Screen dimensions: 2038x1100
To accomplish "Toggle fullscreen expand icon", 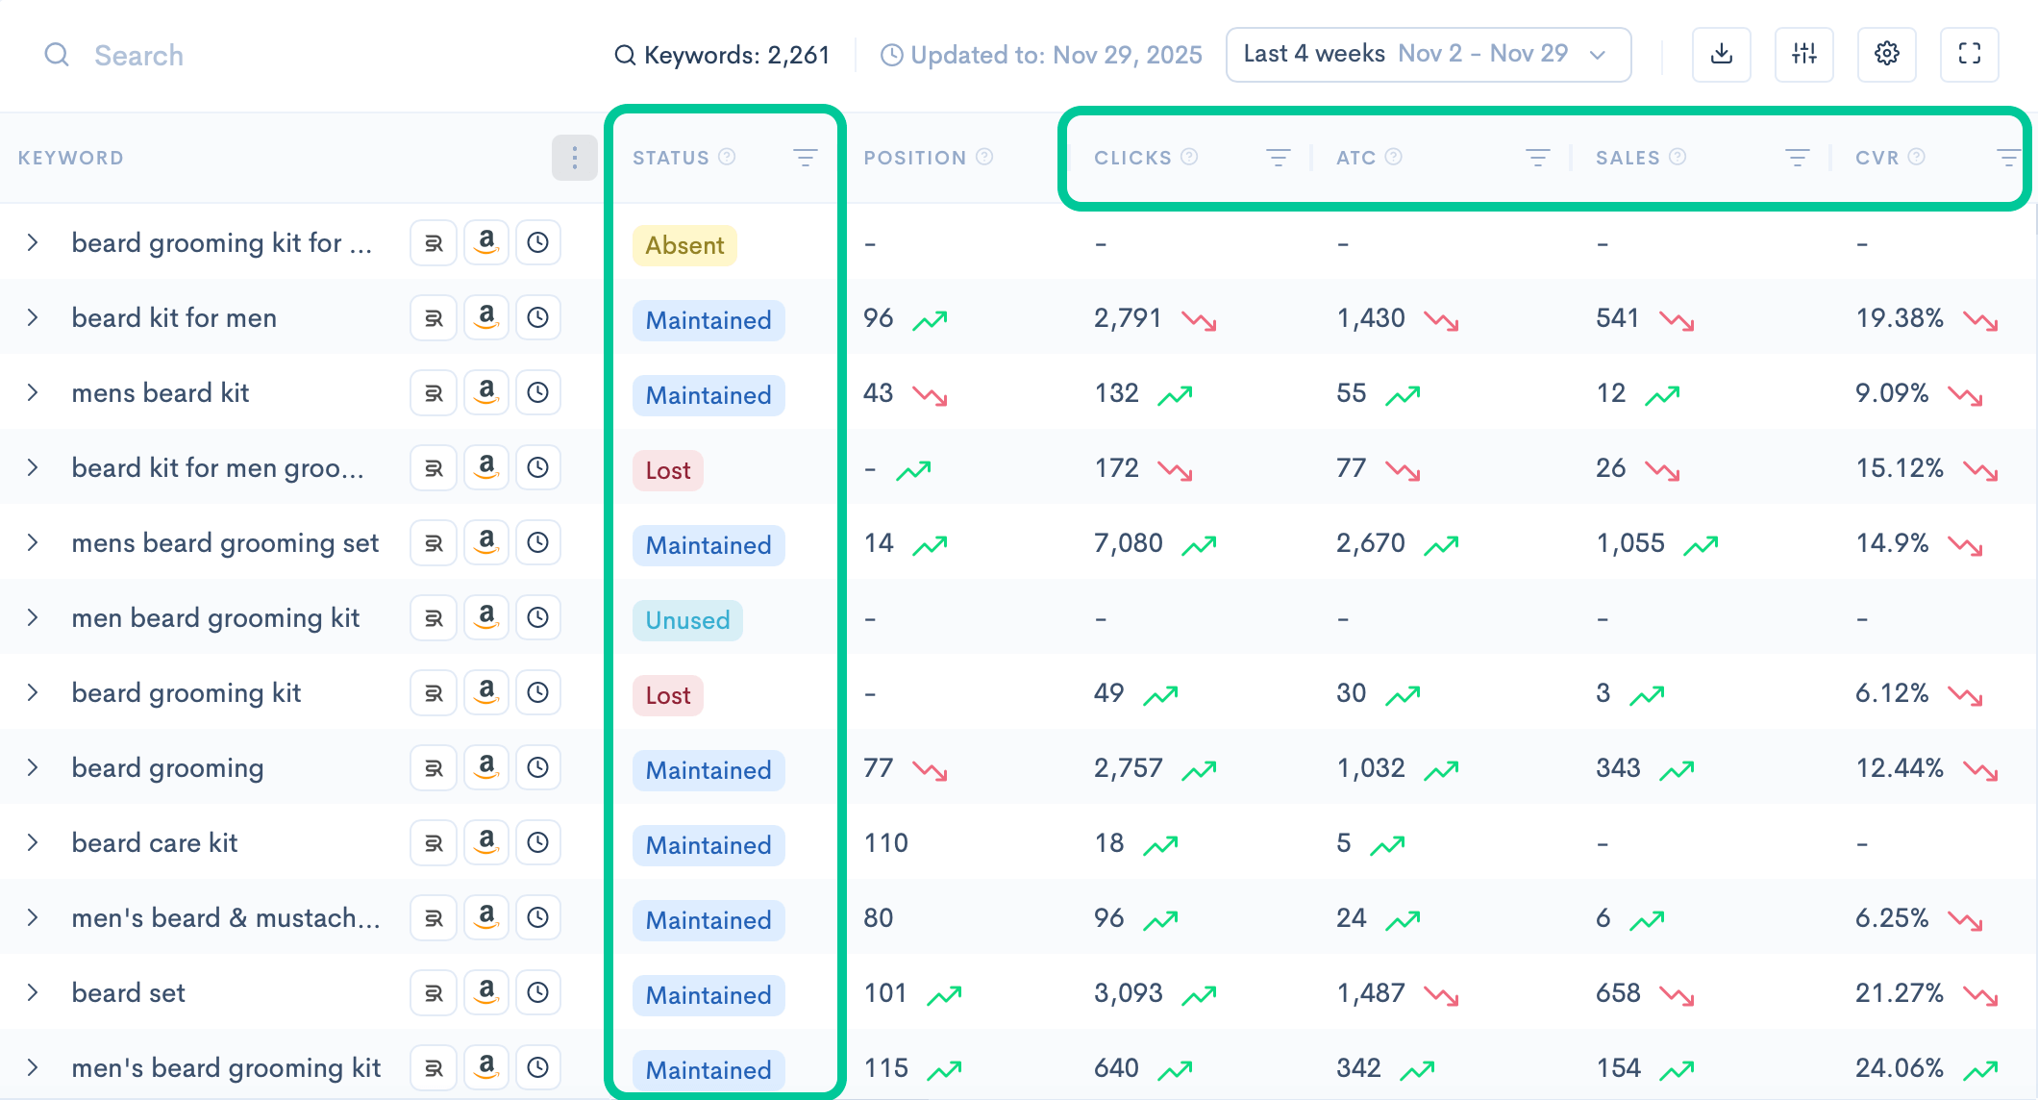I will coord(1969,55).
